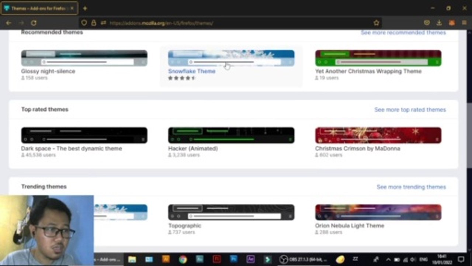Bookmark this page with the star icon
472x266 pixels.
tap(376, 23)
